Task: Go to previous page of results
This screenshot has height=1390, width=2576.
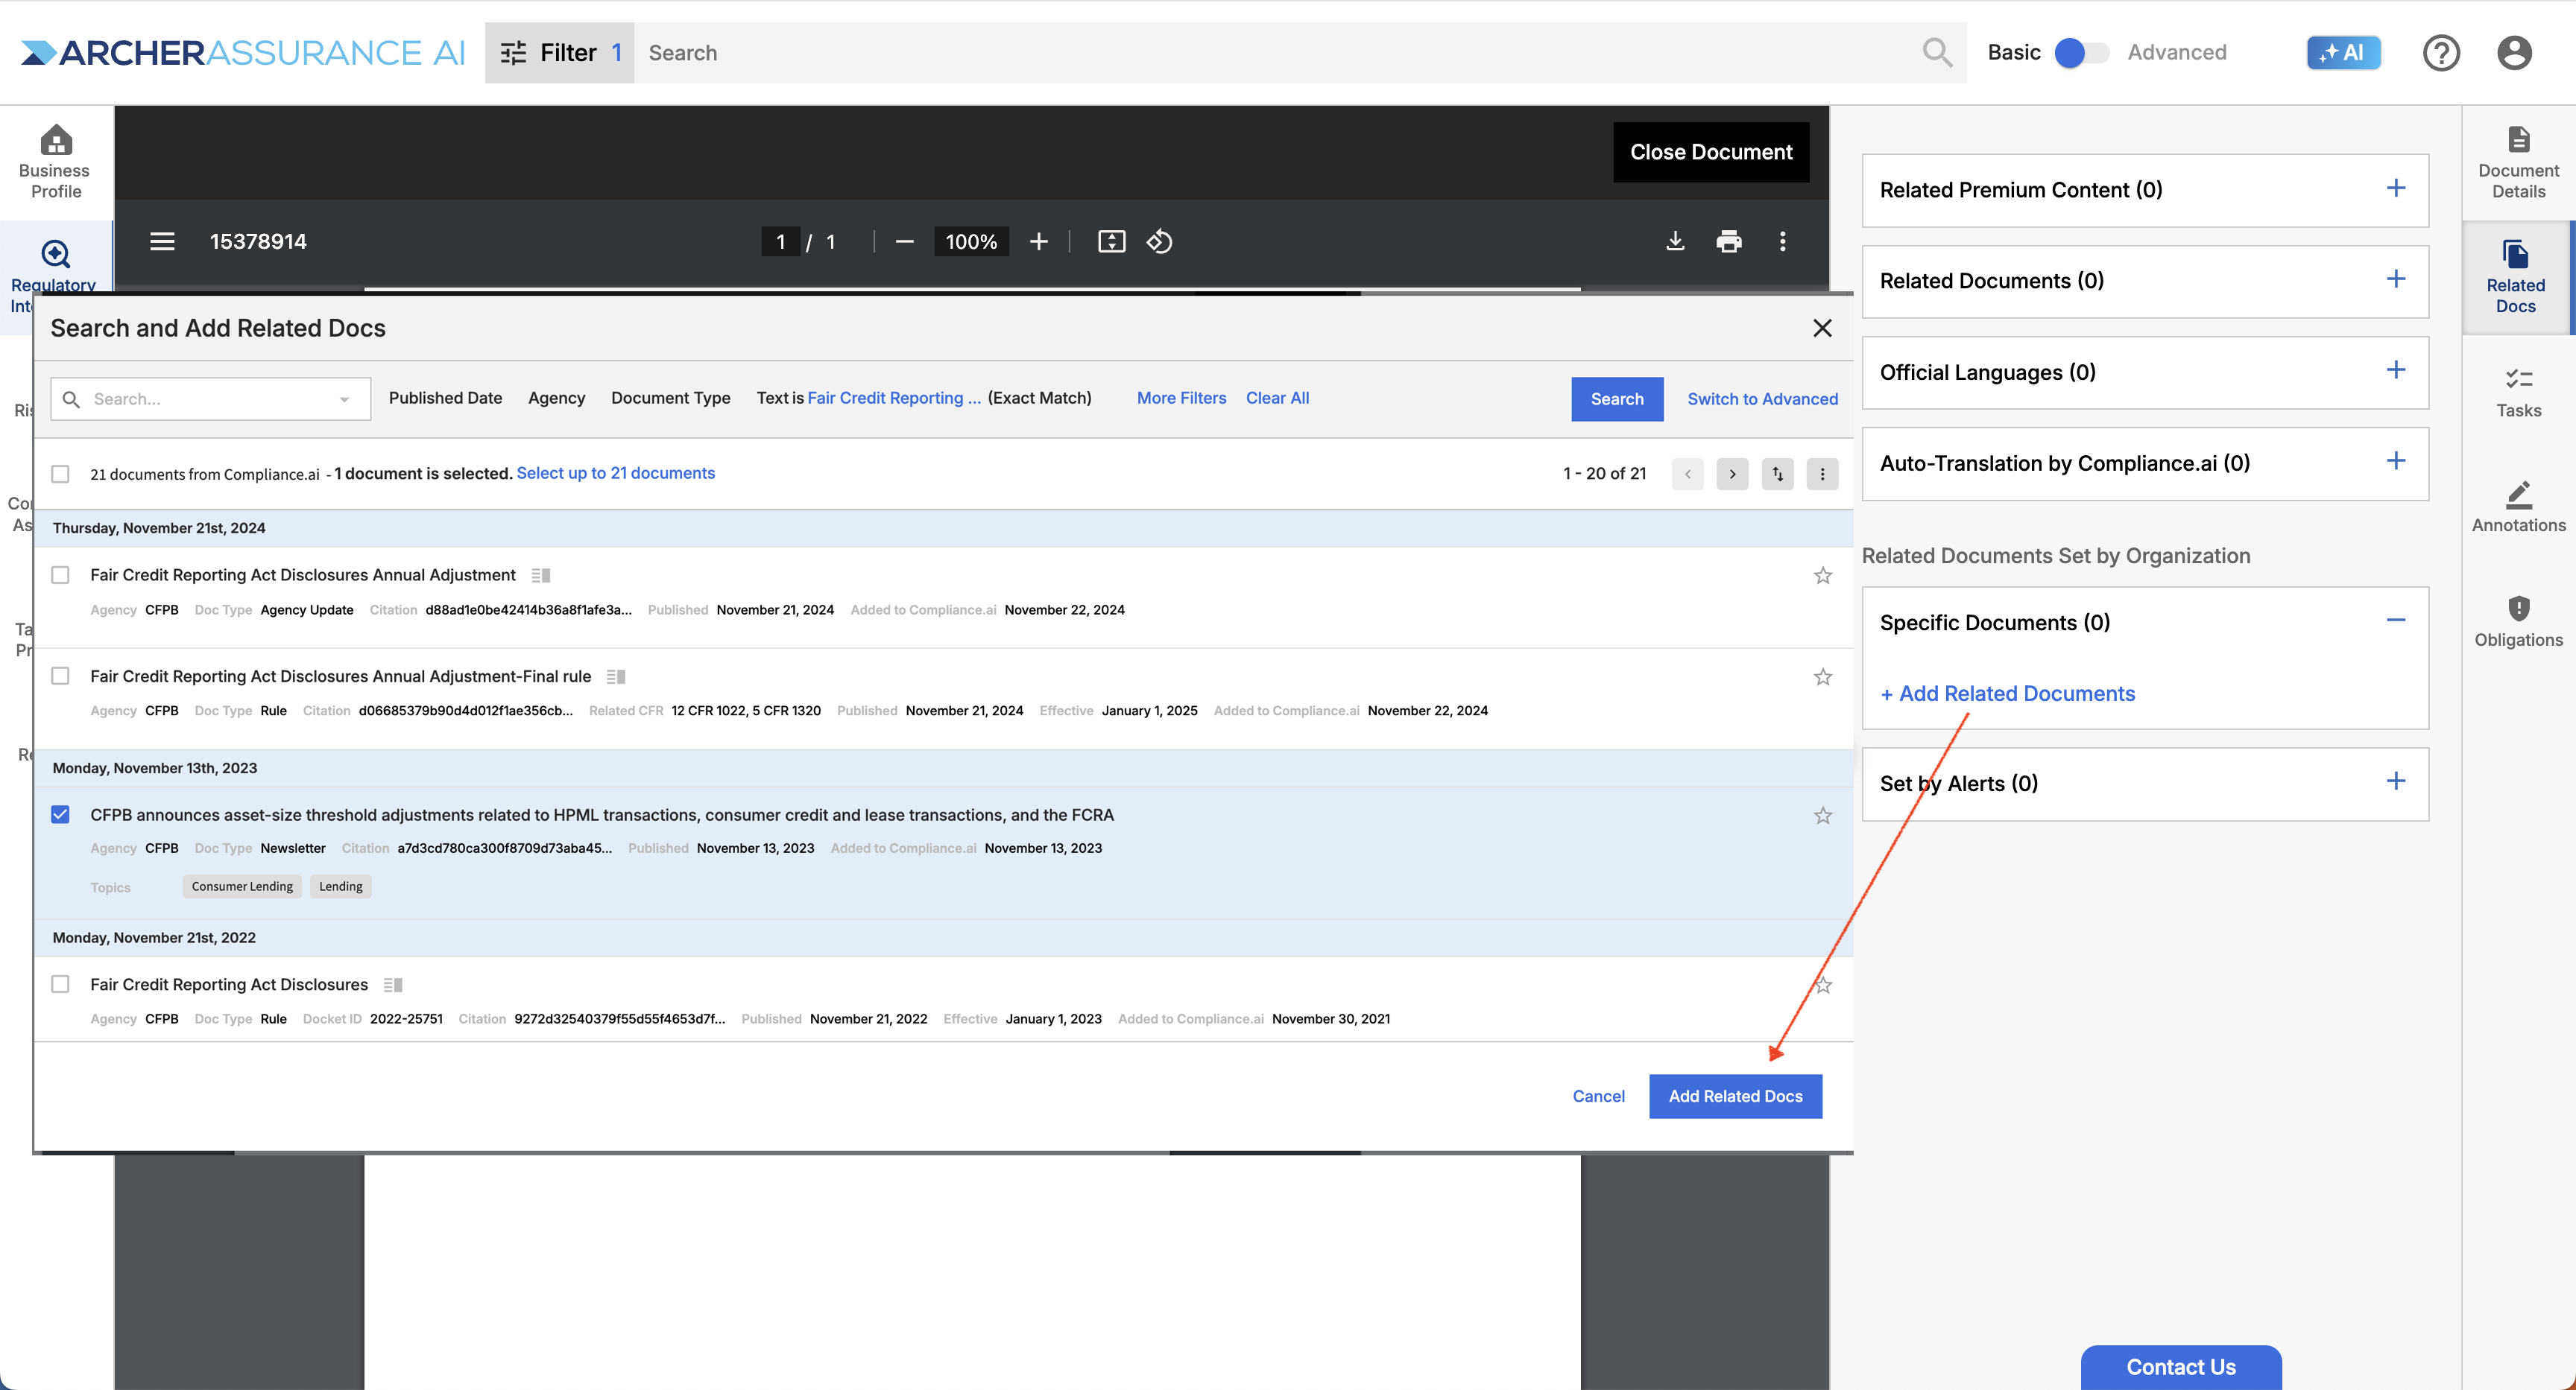Action: (1687, 474)
